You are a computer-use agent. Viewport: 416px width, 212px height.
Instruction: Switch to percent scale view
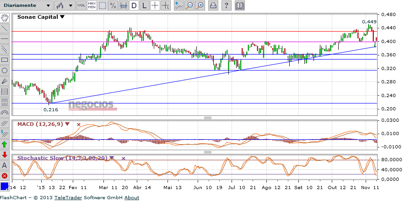(x=113, y=5)
